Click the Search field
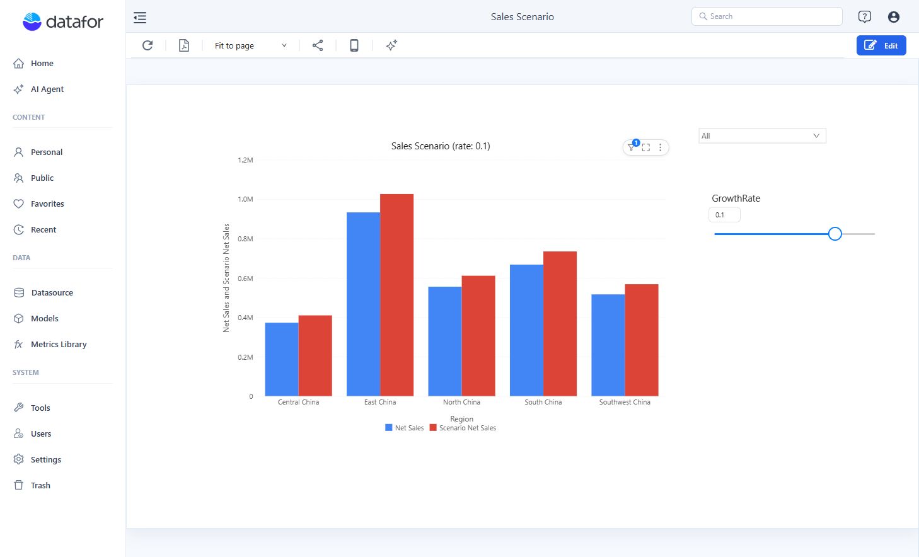This screenshot has height=557, width=919. 766,16
